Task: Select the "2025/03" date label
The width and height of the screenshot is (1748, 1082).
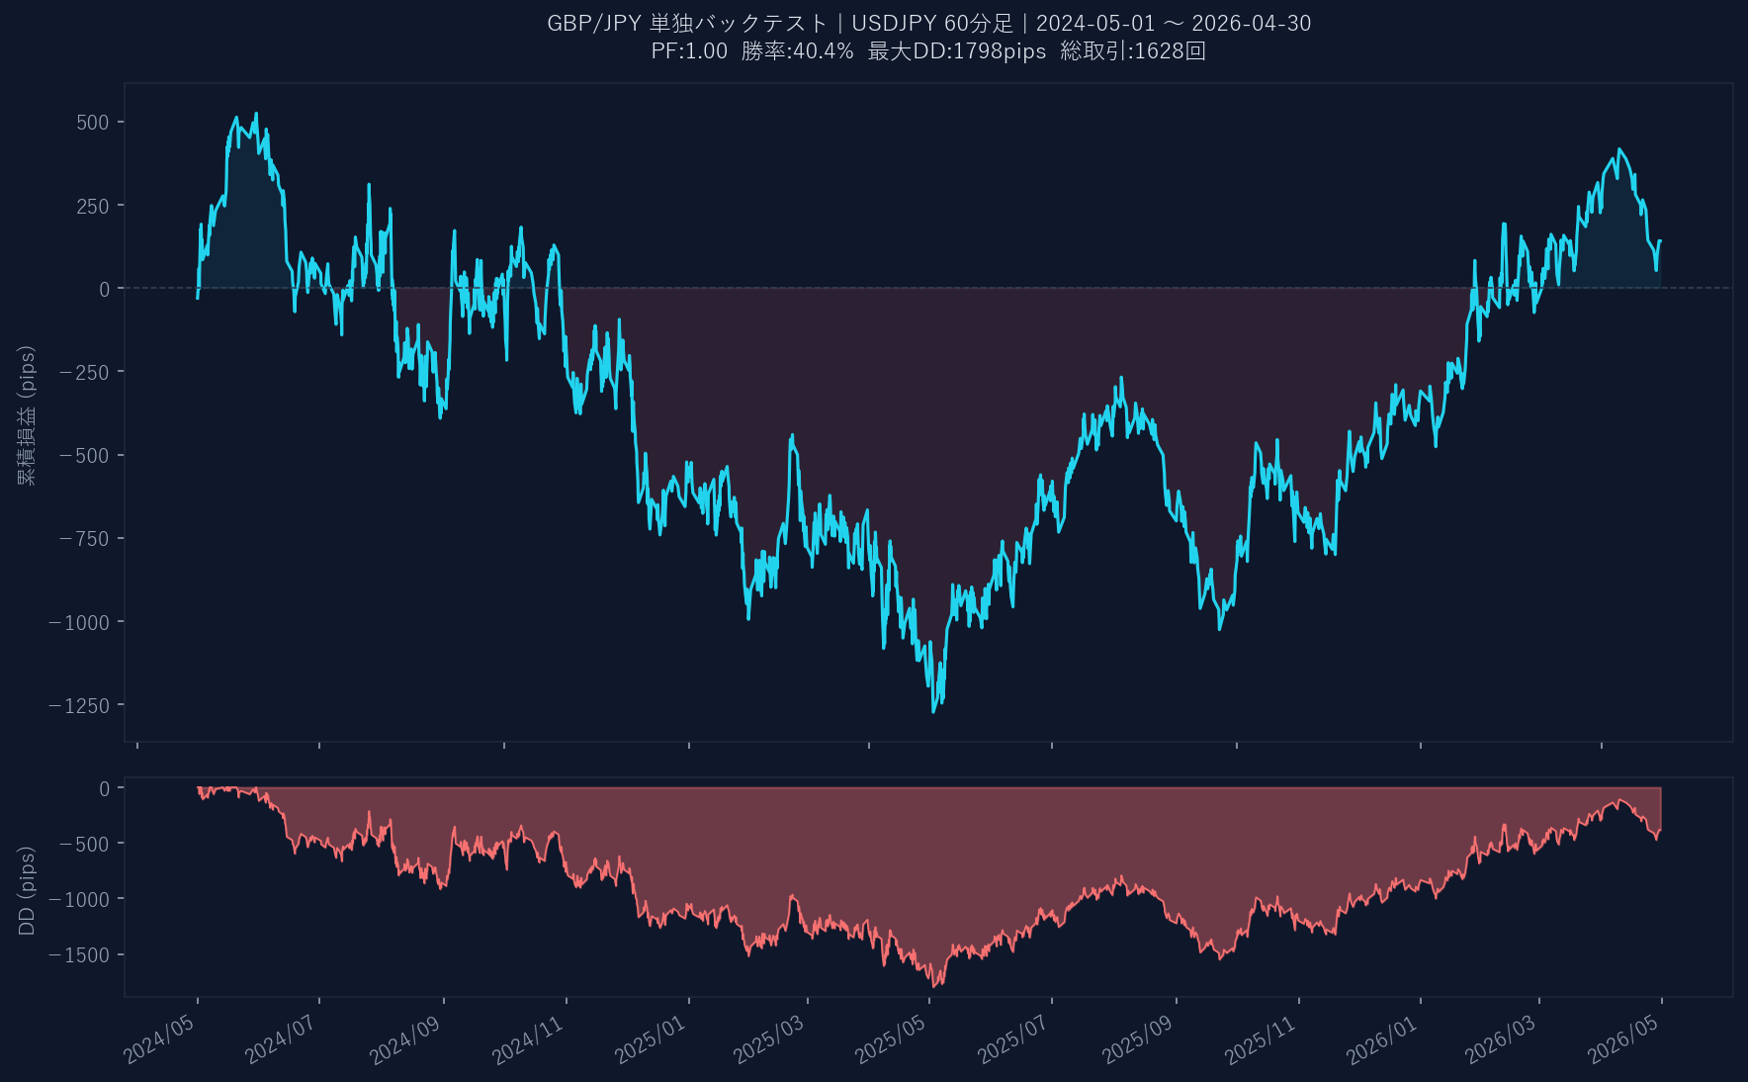Action: (771, 1038)
